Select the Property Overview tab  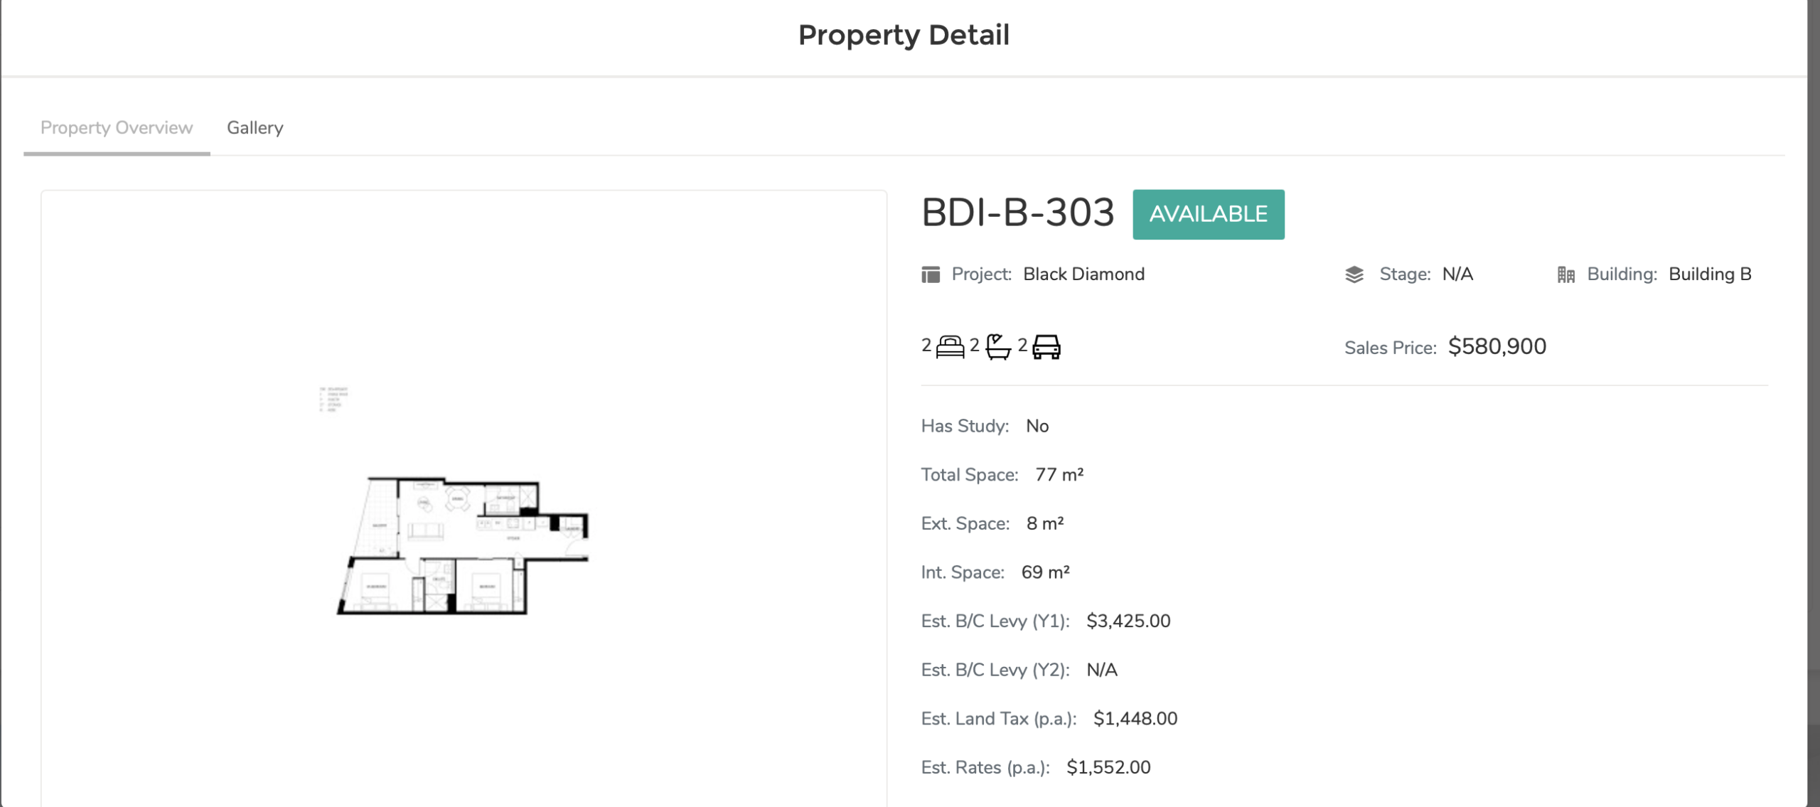(117, 128)
